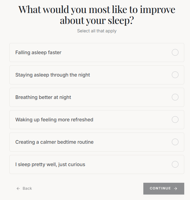Tick the circle for Falling asleep faster

tap(175, 52)
